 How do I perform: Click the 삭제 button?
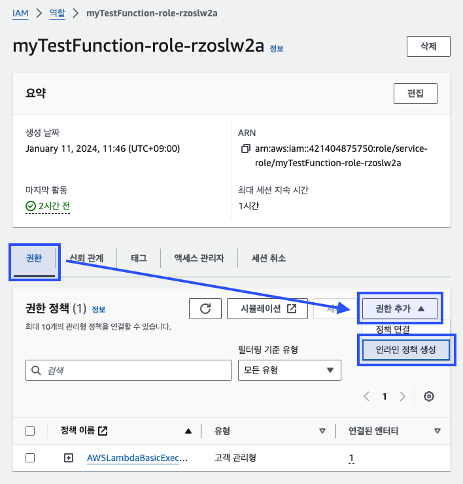pos(428,46)
